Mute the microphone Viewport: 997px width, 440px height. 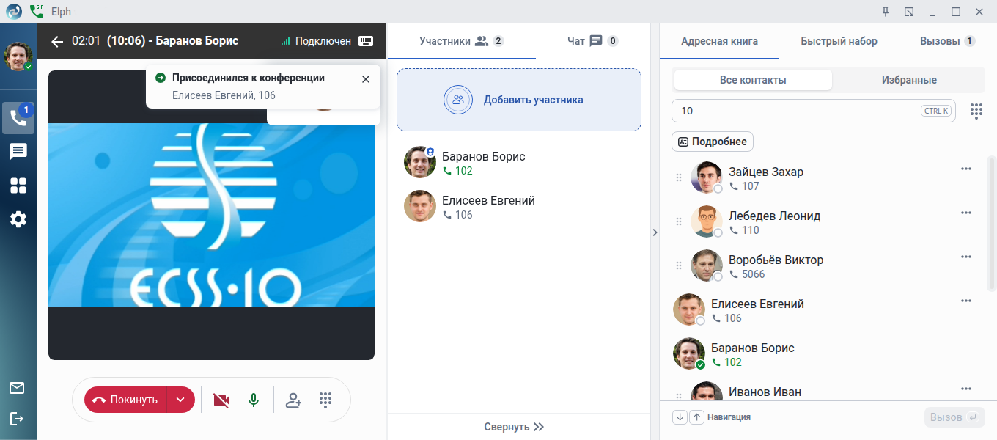(x=254, y=400)
